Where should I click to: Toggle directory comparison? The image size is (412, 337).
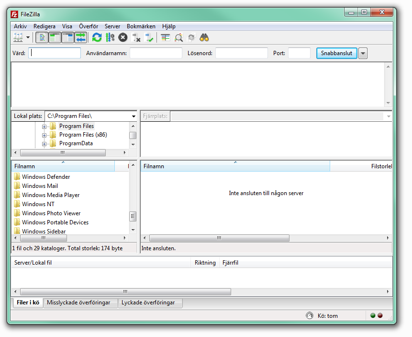click(x=178, y=37)
